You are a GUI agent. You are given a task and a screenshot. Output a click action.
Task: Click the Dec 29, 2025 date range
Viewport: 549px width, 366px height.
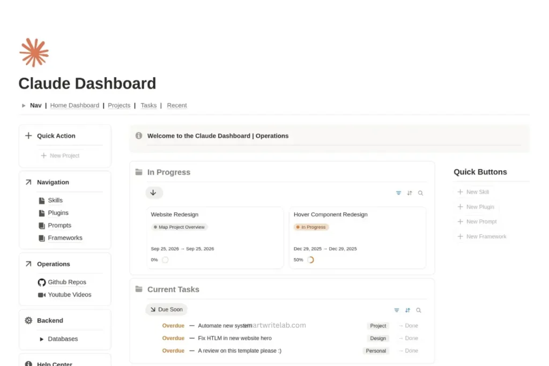[325, 249]
